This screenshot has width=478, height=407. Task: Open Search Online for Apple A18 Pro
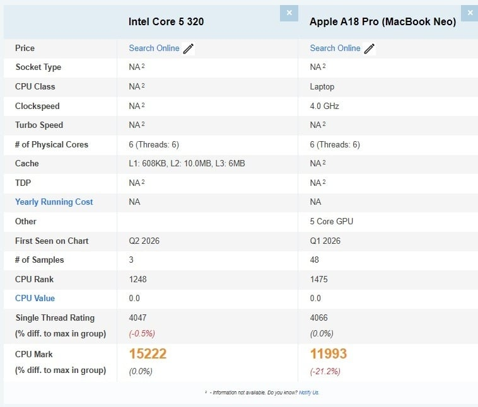[x=335, y=48]
